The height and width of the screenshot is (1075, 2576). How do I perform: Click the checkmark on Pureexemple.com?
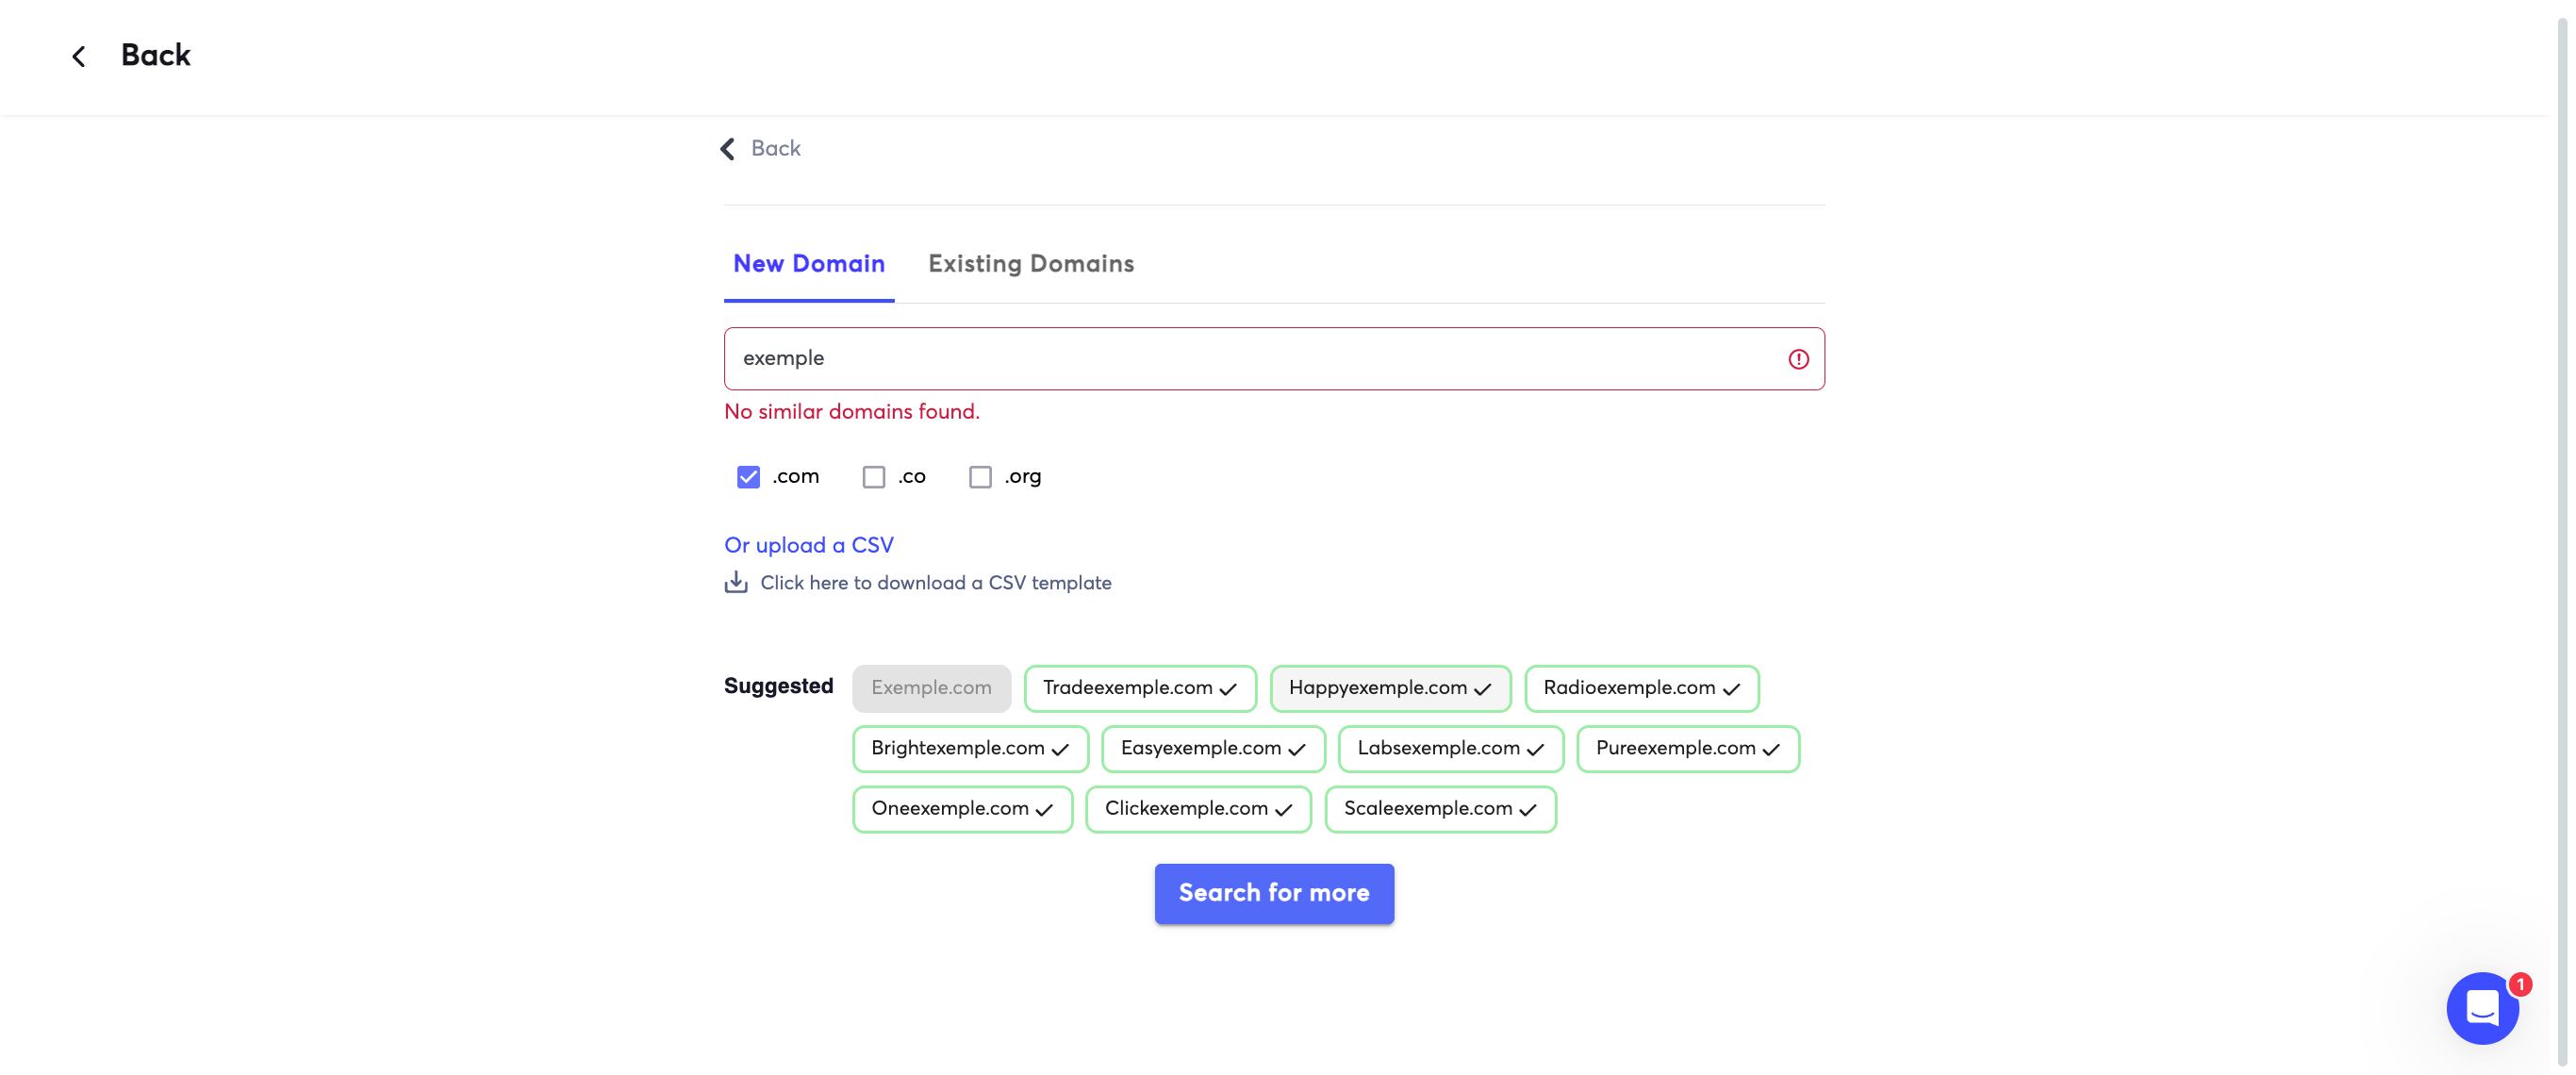(x=1771, y=749)
